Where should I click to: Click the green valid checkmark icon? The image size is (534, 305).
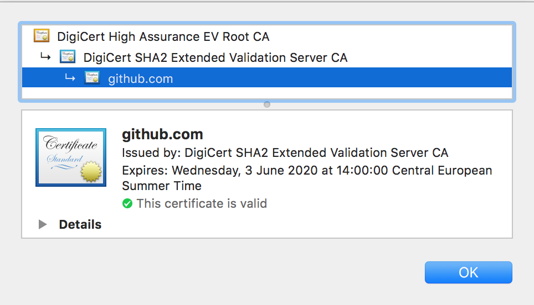click(x=127, y=203)
